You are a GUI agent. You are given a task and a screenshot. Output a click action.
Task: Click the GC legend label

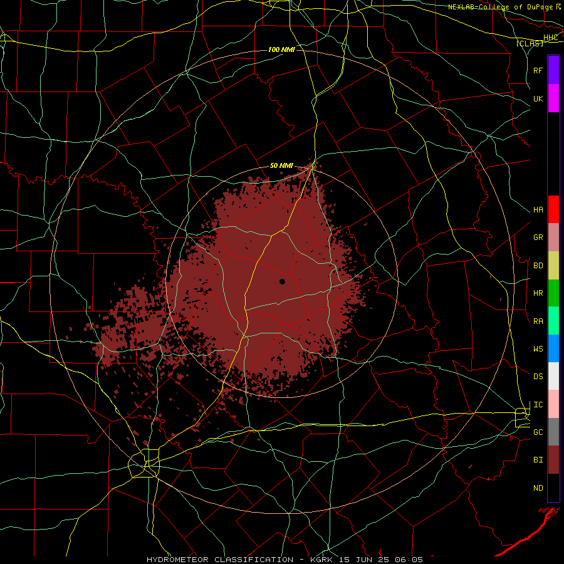tap(538, 432)
